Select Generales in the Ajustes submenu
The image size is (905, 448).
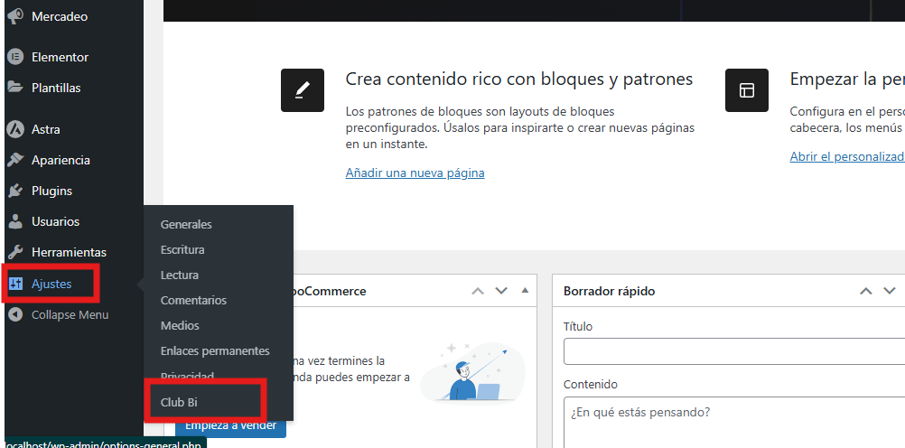tap(186, 225)
